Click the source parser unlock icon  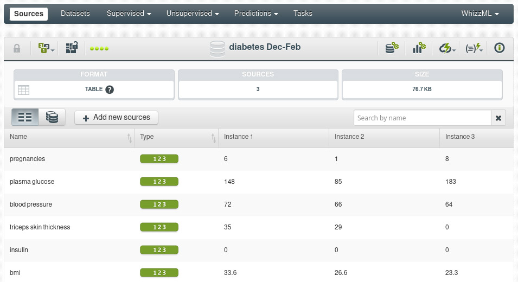pos(72,48)
